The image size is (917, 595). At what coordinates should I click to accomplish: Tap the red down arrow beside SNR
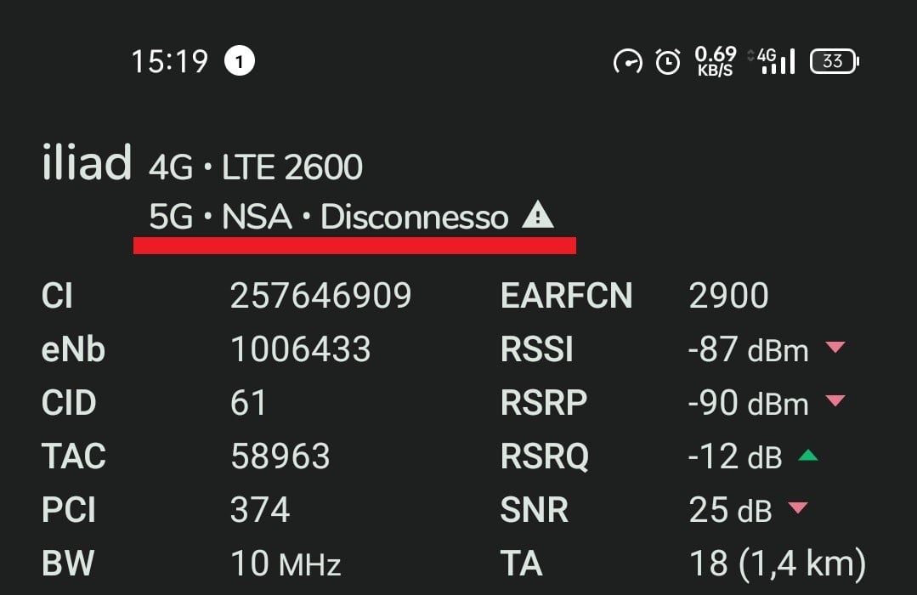click(x=797, y=508)
